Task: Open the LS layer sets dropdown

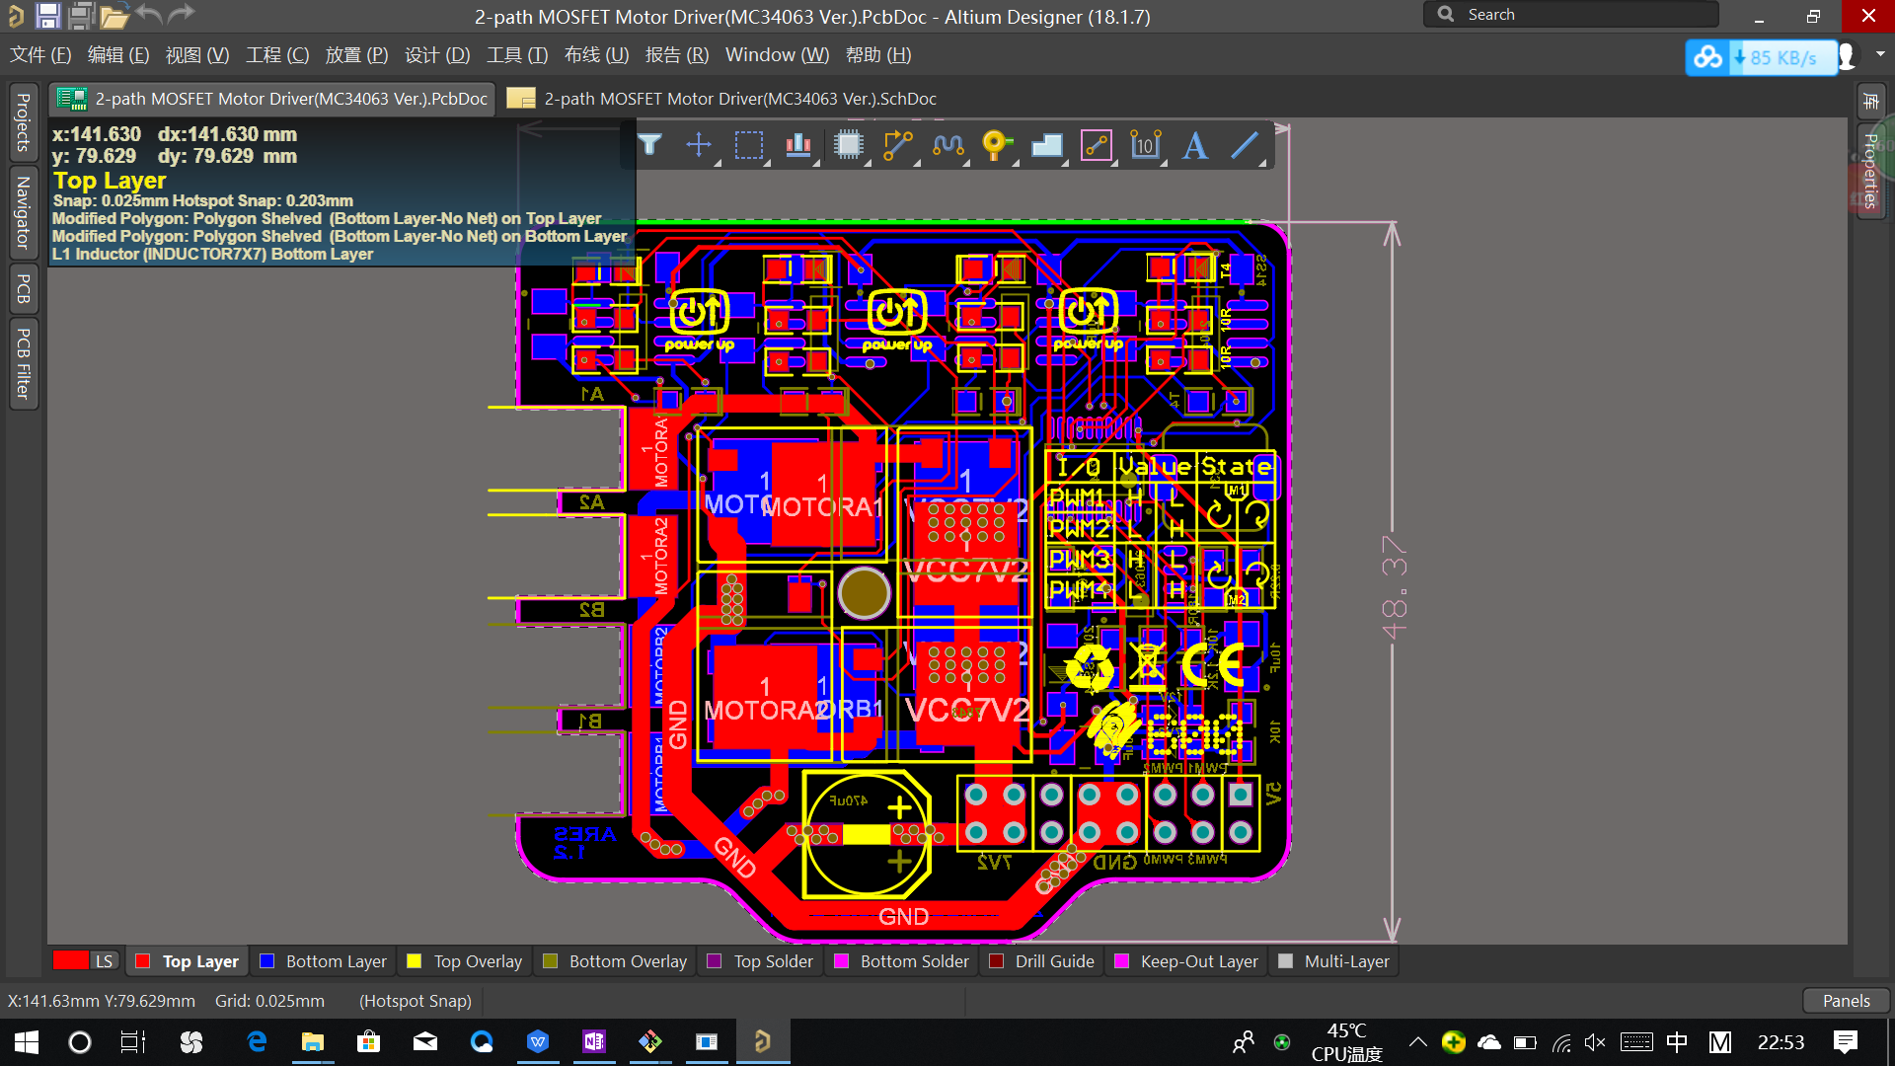Action: pyautogui.click(x=105, y=960)
